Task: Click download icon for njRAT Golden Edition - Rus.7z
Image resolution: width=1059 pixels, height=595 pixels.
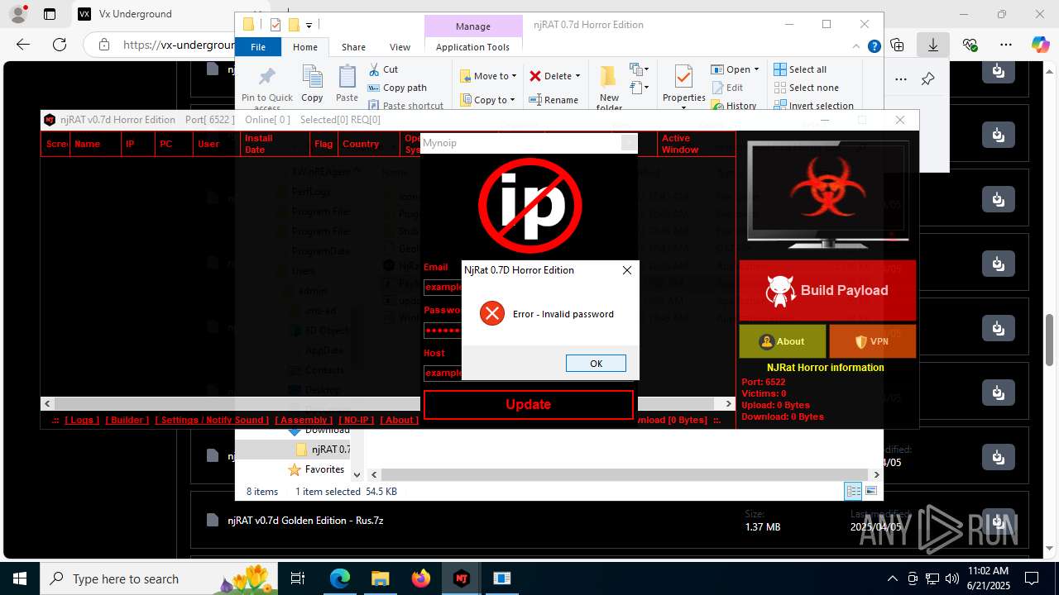Action: coord(999,521)
